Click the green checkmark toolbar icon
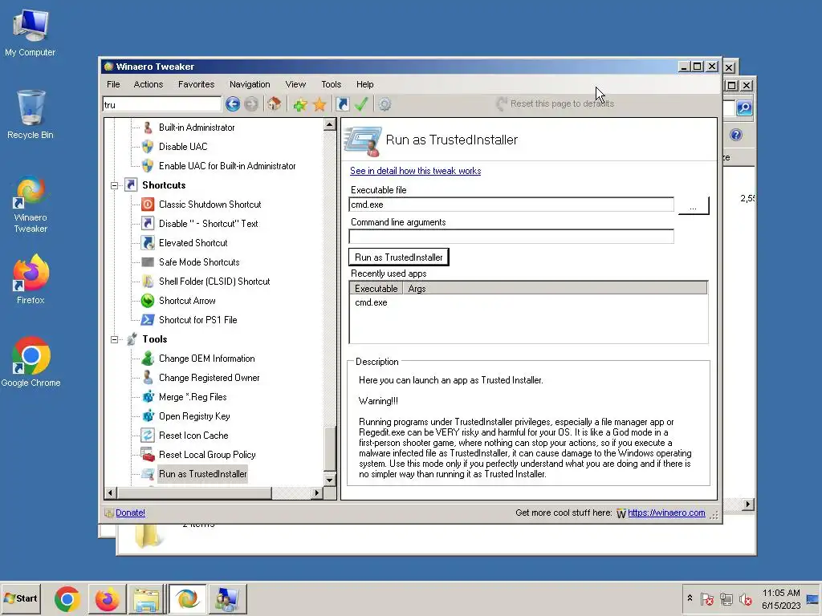The height and width of the screenshot is (616, 822). (x=361, y=104)
